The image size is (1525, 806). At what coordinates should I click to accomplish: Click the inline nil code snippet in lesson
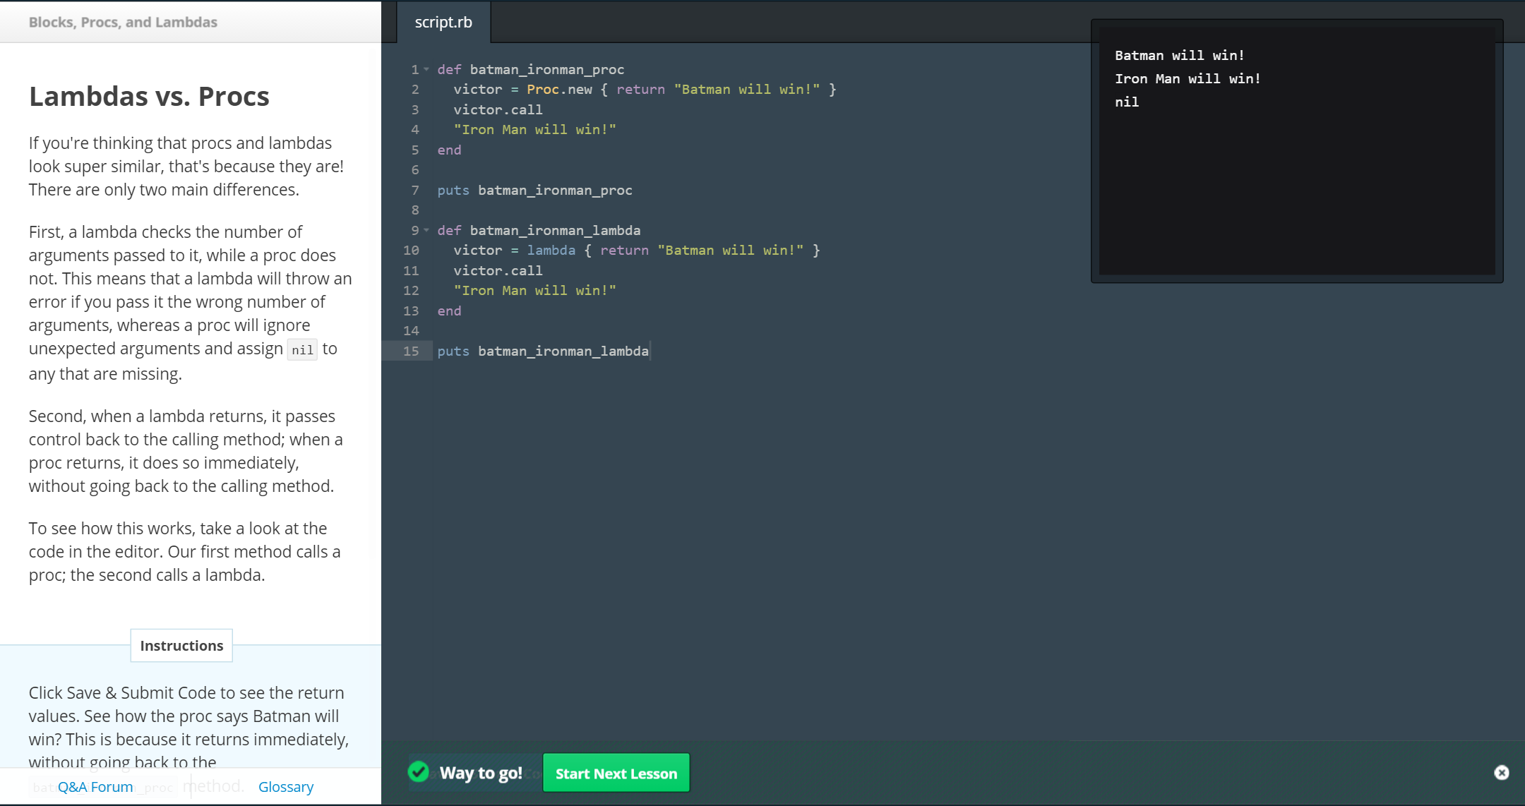click(302, 350)
